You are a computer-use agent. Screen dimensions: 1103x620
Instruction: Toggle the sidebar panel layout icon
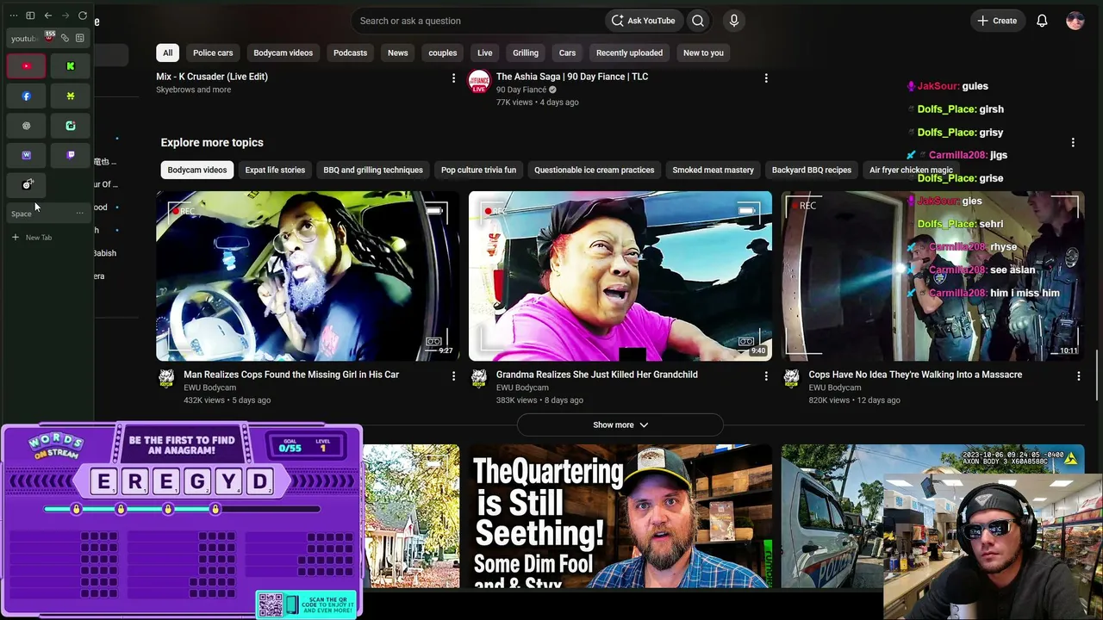30,15
